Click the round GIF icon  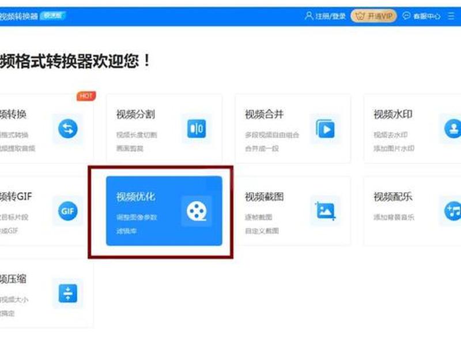point(68,211)
